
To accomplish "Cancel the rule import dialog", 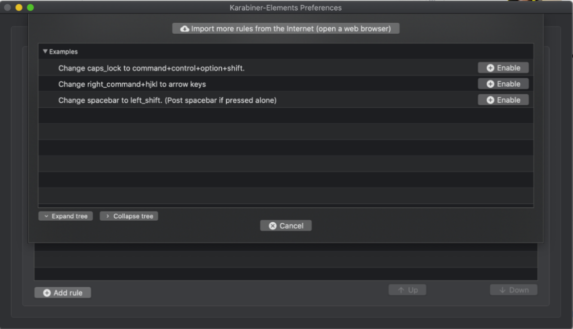I will [x=286, y=225].
